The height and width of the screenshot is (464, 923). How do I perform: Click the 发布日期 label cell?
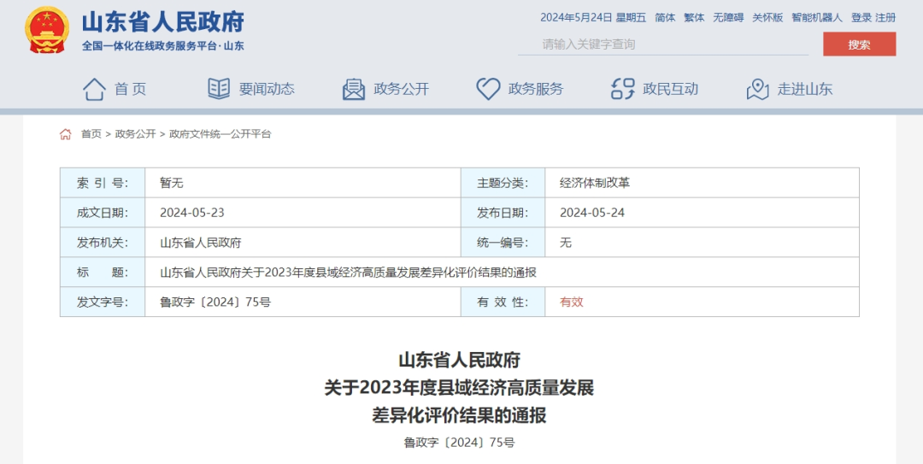coord(503,213)
